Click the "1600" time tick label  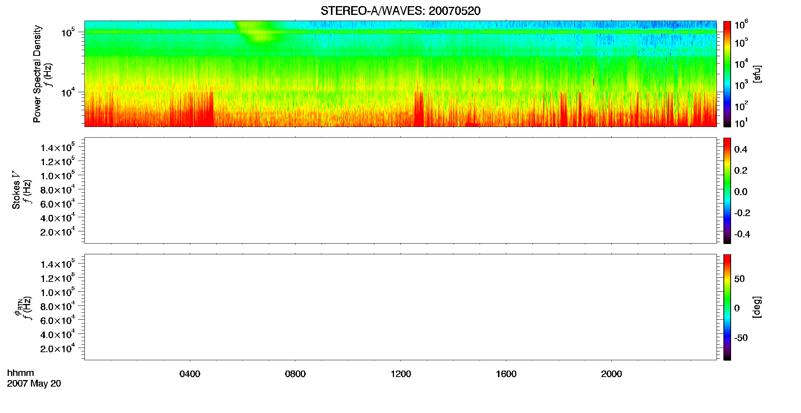tap(506, 374)
